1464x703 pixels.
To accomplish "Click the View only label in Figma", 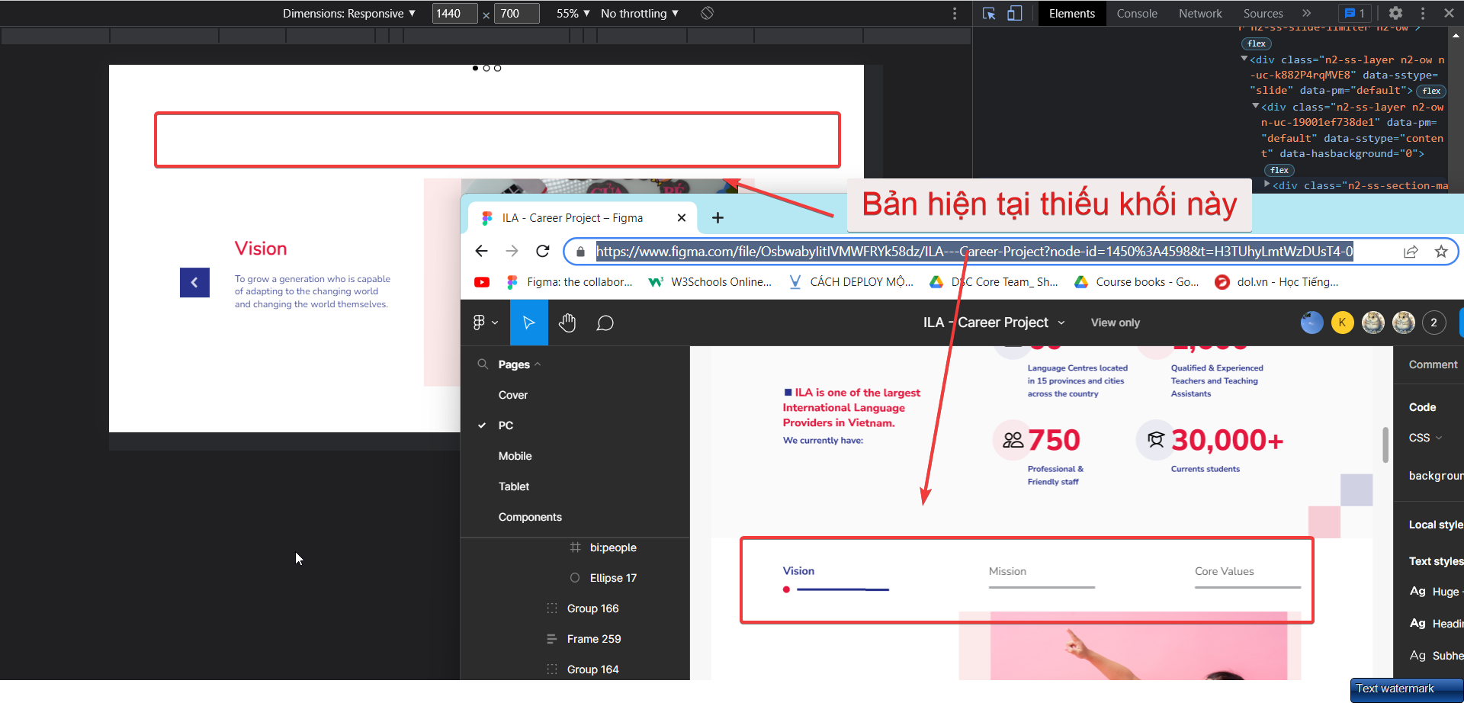I will [x=1116, y=323].
